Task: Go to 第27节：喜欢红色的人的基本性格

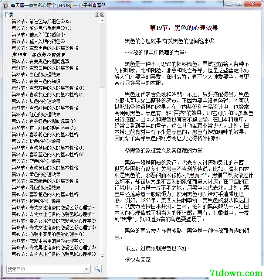Action: [45, 108]
